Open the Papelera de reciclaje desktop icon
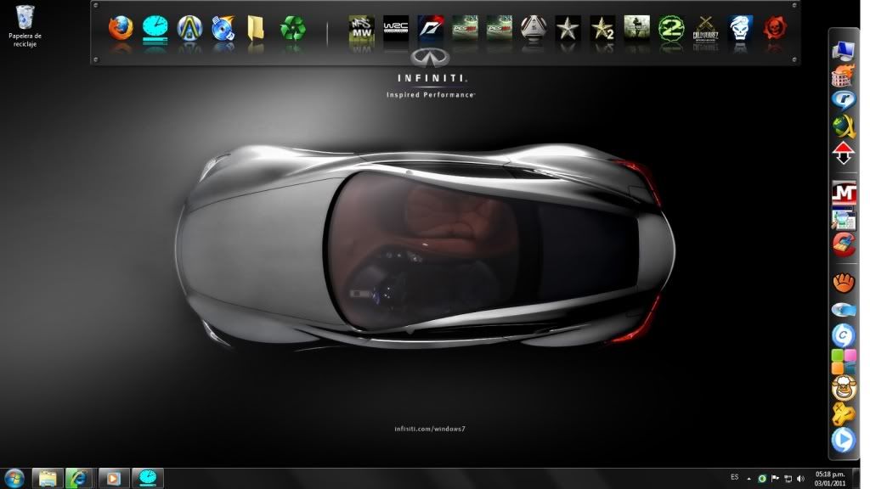Screen dimensions: 870x489 point(25,26)
